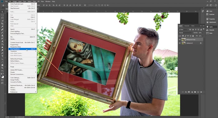Select the Brush tool
218x118 pixels.
(x=2, y=32)
